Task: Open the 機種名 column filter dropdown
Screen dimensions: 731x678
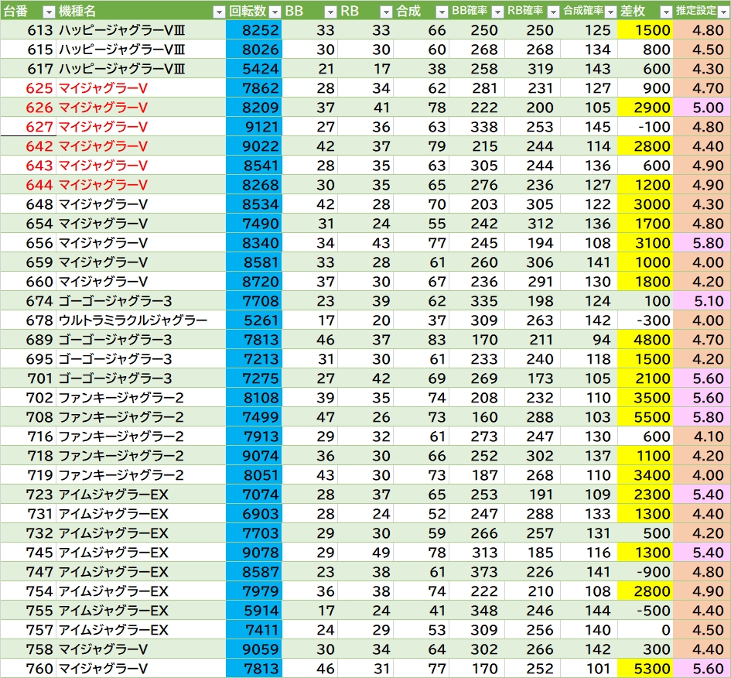Action: 219,12
